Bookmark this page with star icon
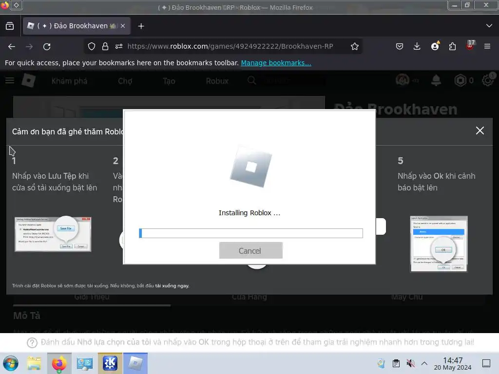This screenshot has width=499, height=374. [x=355, y=46]
